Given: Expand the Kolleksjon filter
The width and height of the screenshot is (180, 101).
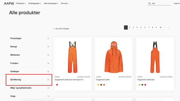Looking at the screenshot, I should [x=31, y=71].
